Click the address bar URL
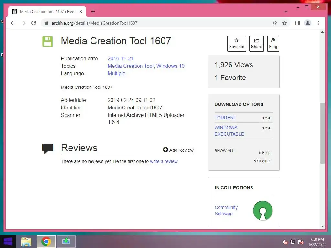Image resolution: width=331 pixels, height=248 pixels. click(x=95, y=23)
